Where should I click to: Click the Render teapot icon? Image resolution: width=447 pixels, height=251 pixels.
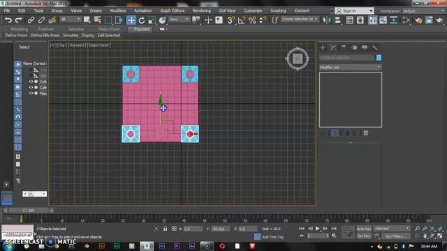point(439,20)
